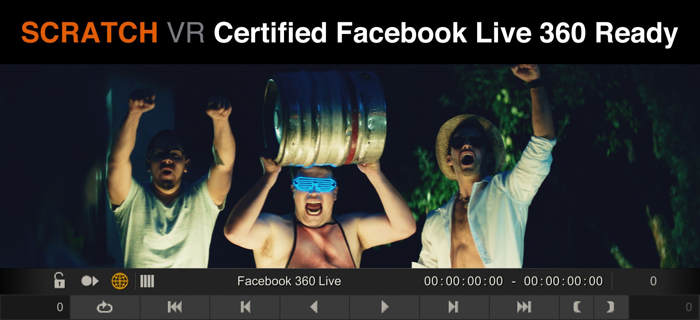This screenshot has height=320, width=700.
Task: Click the start timecode 00:00:00:00
Action: coord(463,281)
